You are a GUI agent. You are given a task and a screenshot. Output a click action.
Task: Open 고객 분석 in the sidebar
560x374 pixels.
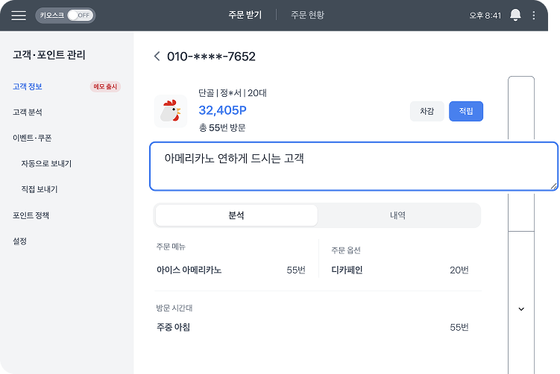[x=28, y=112]
